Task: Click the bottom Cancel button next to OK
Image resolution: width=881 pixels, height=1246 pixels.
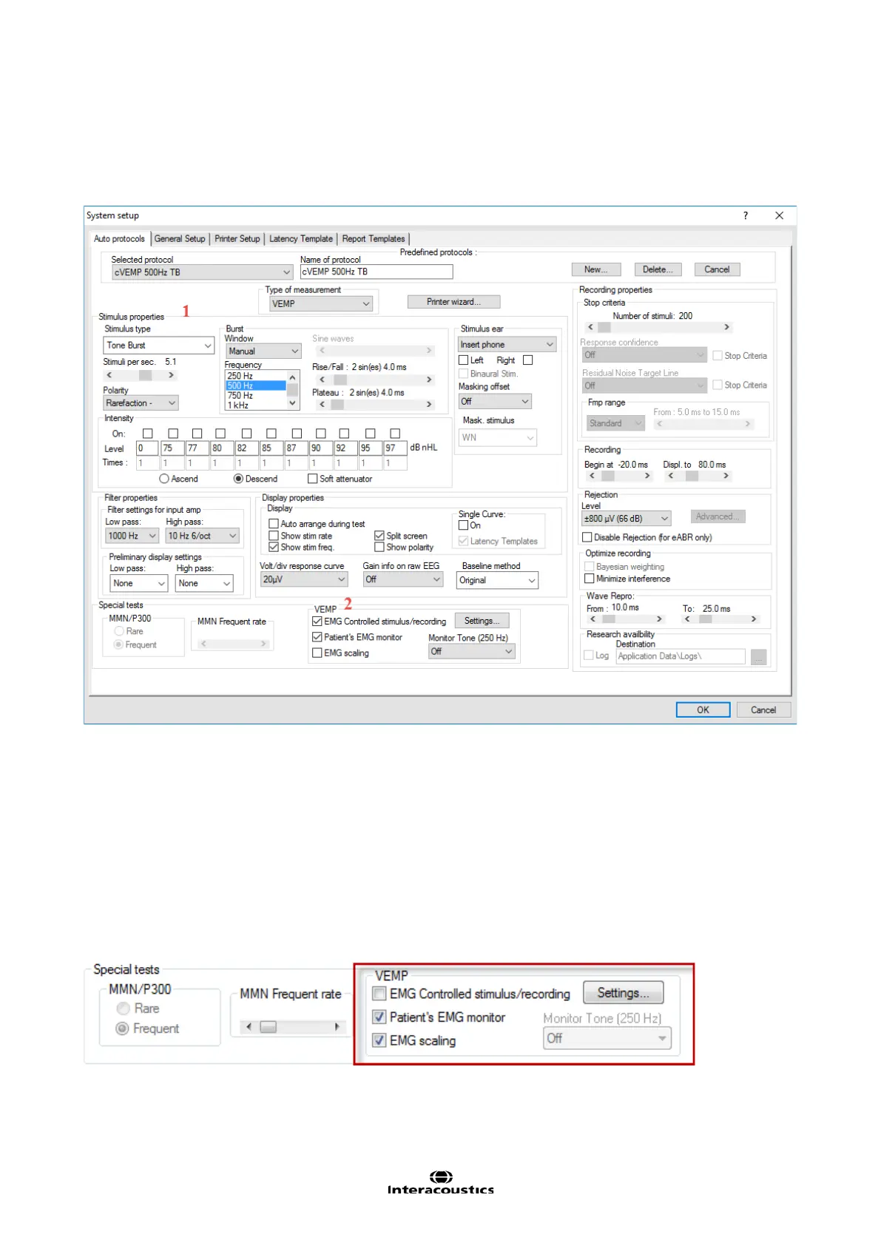Action: 763,710
